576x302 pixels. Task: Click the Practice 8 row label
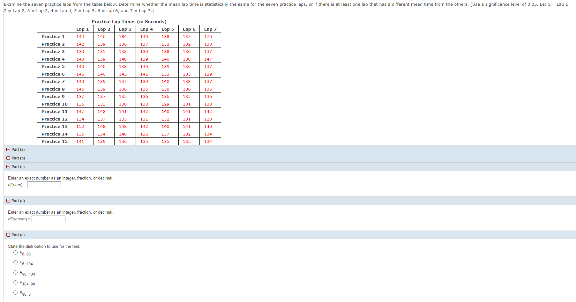53,89
